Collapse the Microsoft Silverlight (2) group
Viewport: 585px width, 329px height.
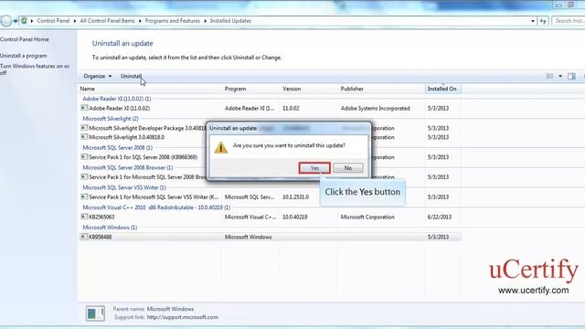(x=111, y=119)
